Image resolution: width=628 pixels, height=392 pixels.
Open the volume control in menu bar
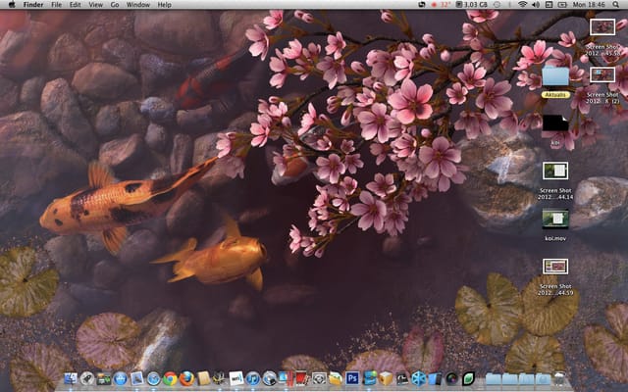[x=536, y=4]
